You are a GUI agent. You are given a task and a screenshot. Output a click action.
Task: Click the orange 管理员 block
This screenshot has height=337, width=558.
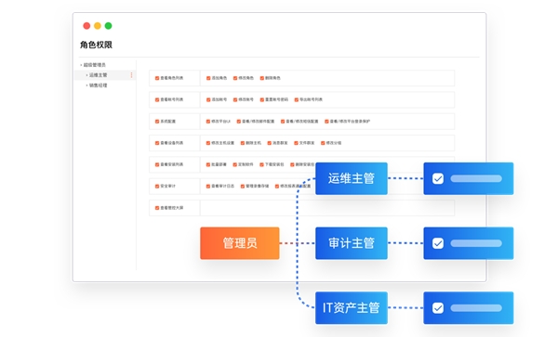click(240, 243)
